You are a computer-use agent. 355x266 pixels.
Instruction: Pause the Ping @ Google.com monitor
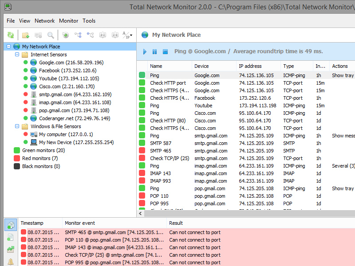pyautogui.click(x=154, y=51)
